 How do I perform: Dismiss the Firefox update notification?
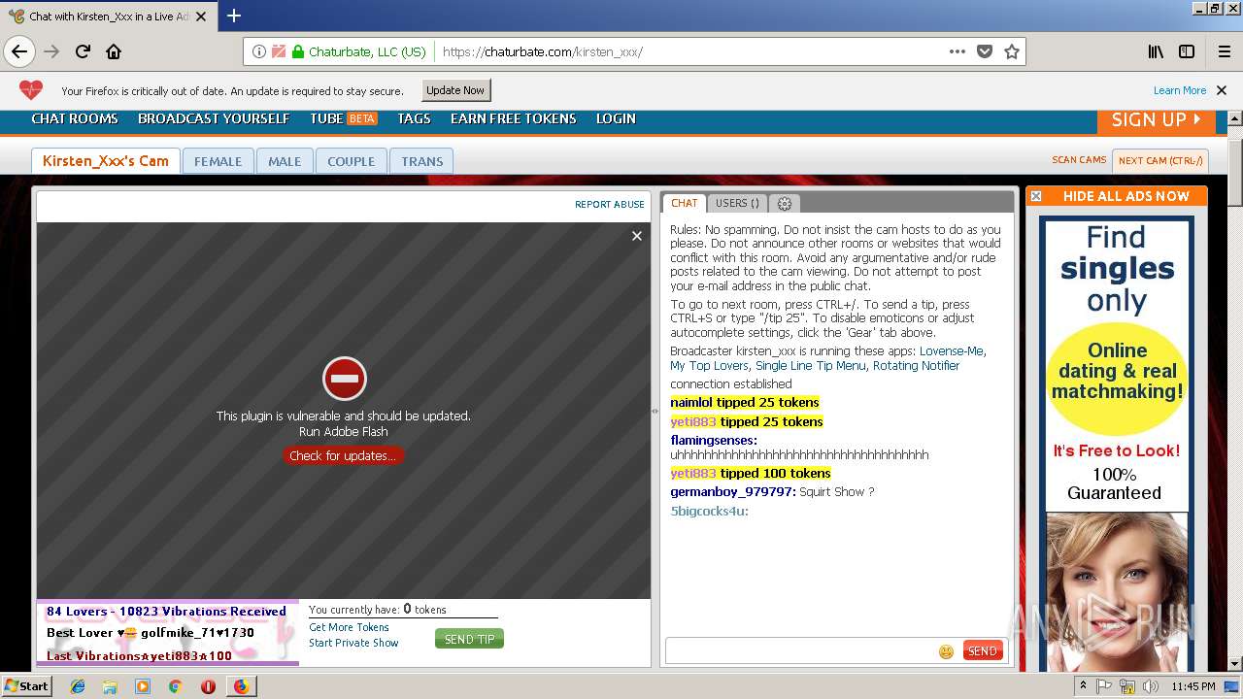(x=1222, y=90)
